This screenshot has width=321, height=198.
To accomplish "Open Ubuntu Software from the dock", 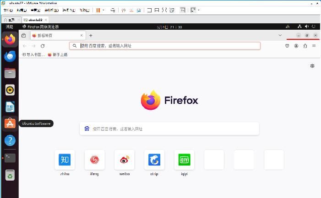I will click(10, 123).
